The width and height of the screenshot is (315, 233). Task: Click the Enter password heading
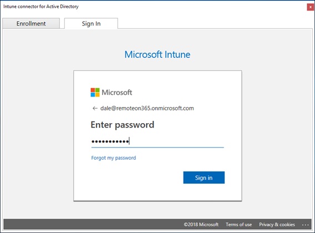[123, 125]
